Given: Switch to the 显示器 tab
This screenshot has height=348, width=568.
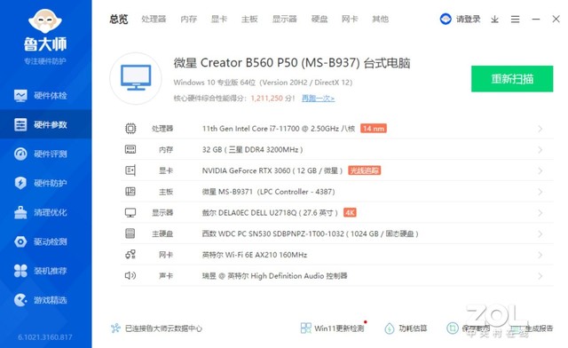Looking at the screenshot, I should [x=284, y=20].
